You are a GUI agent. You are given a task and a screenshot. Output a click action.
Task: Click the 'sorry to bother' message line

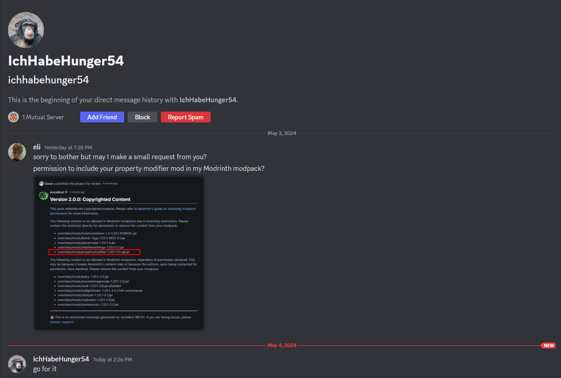(120, 157)
